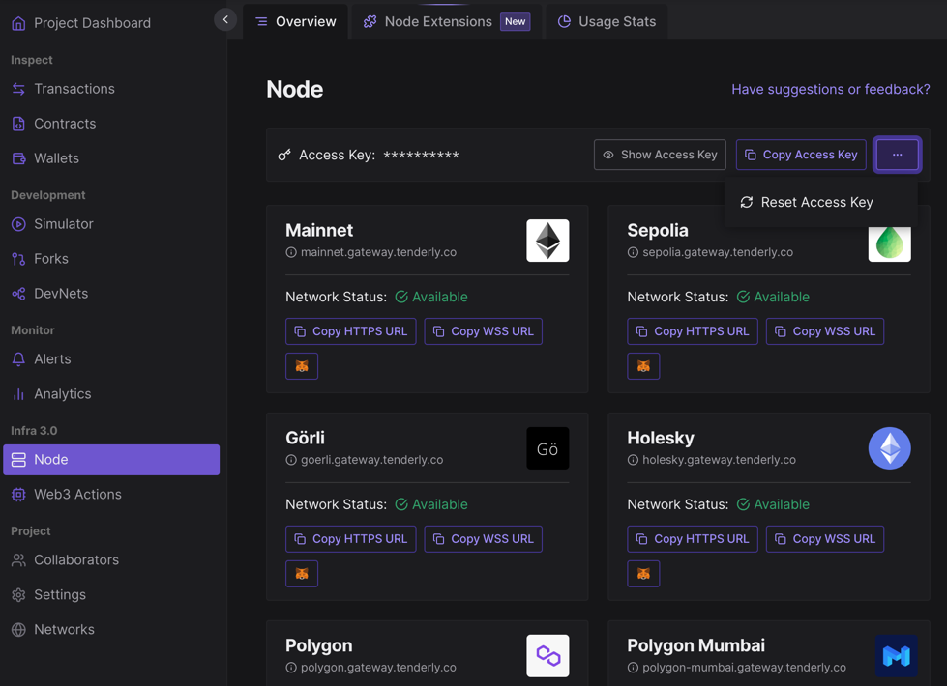Switch to the Overview tab
Screen dimensions: 947x686
click(x=295, y=21)
